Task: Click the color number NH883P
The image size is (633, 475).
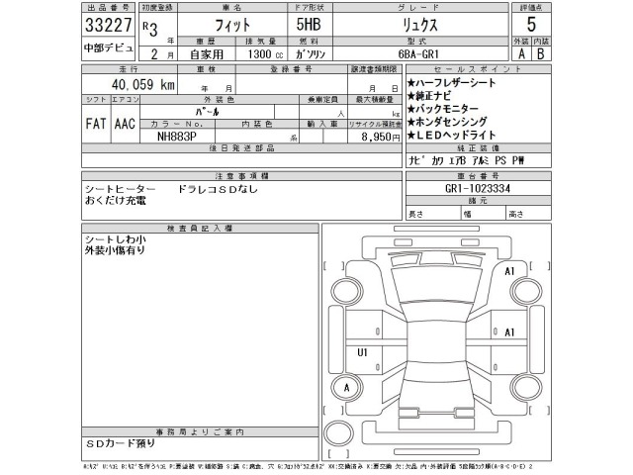Action: [177, 137]
